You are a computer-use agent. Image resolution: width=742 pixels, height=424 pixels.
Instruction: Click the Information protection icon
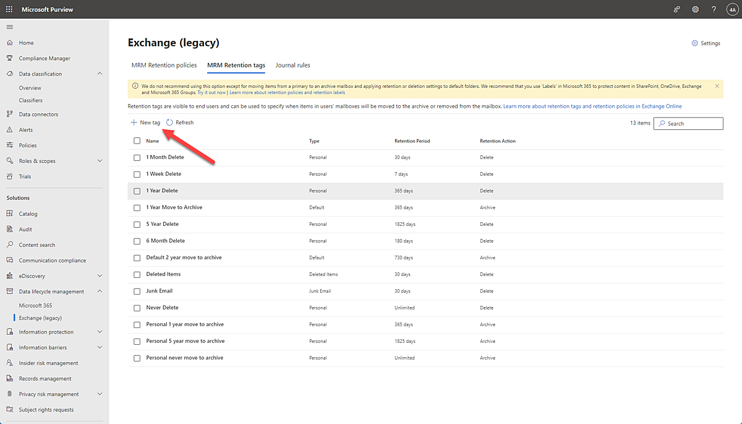point(9,332)
